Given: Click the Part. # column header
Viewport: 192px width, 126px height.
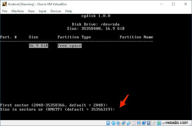Looking at the screenshot, I should point(8,37).
